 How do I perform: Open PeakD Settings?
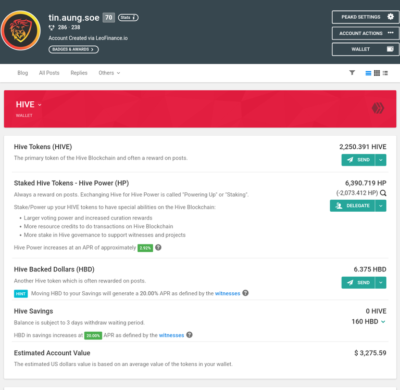(365, 17)
